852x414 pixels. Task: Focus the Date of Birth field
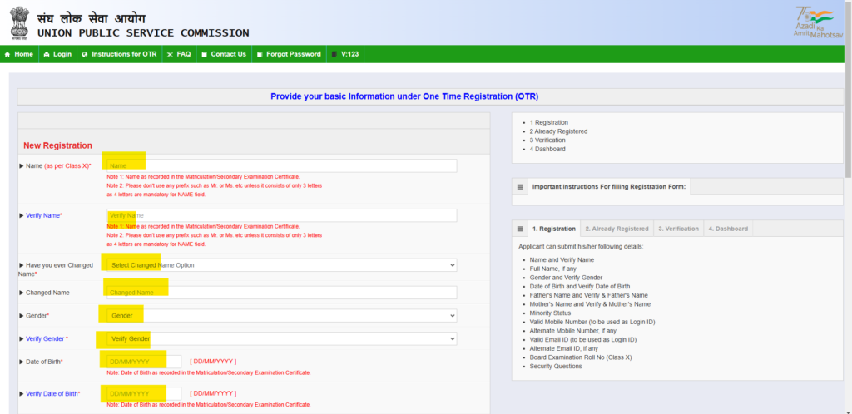point(144,362)
